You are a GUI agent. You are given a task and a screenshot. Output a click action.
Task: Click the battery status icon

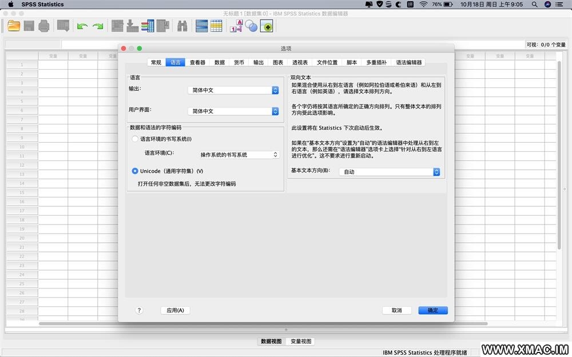point(448,5)
